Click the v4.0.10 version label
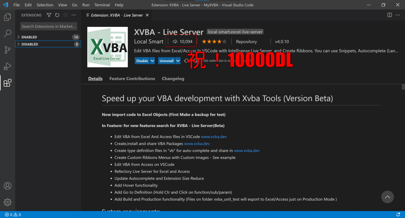The height and width of the screenshot is (218, 405). pos(282,42)
